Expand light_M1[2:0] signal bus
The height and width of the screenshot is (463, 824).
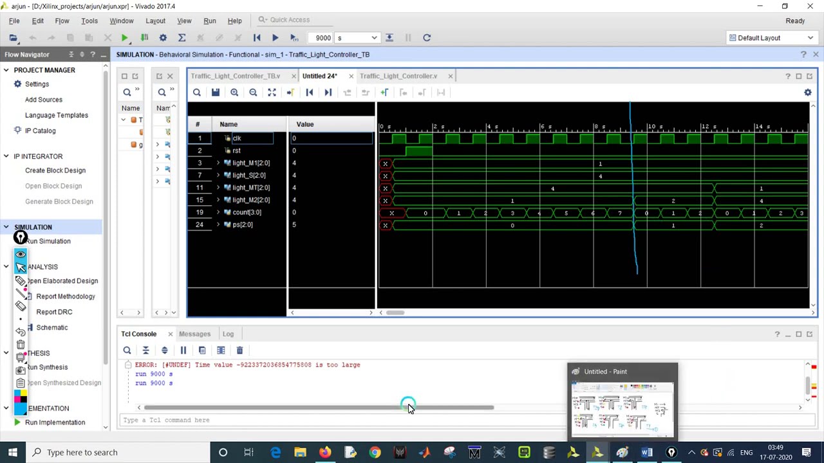click(218, 163)
